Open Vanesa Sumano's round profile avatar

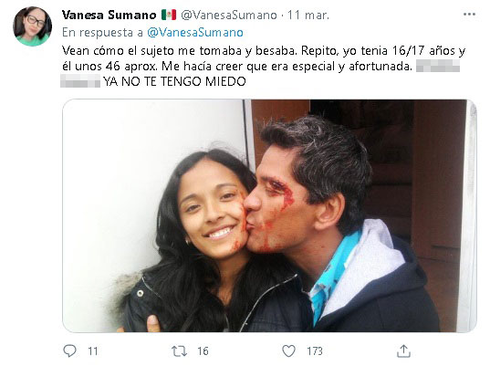[x=32, y=26]
